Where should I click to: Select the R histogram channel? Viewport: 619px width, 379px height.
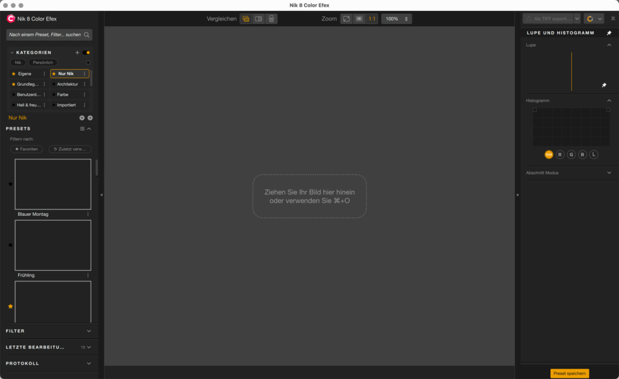click(560, 155)
